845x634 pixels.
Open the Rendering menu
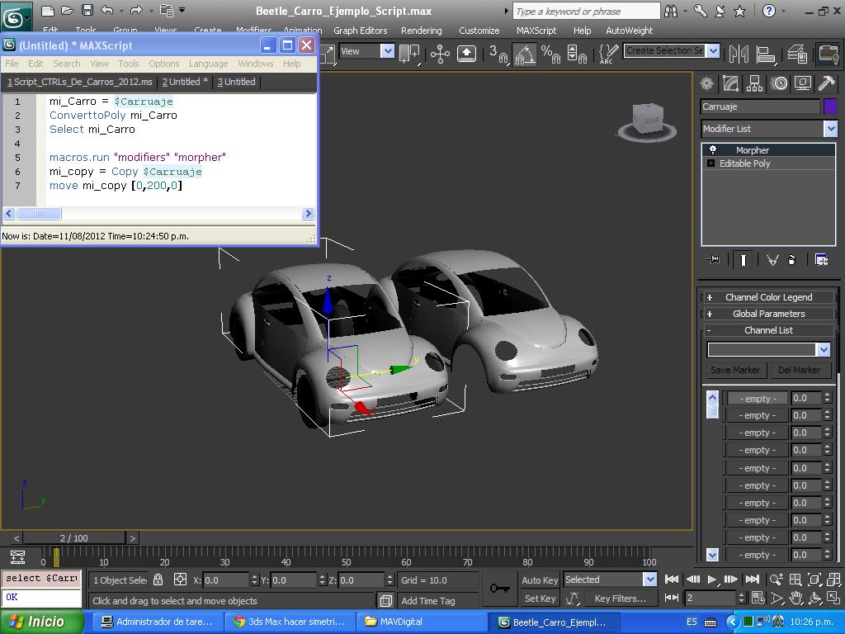[x=421, y=31]
